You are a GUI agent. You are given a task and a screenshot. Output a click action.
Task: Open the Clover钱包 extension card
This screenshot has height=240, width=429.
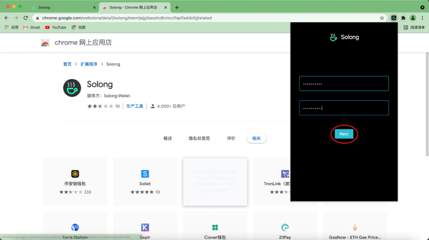pos(215,226)
